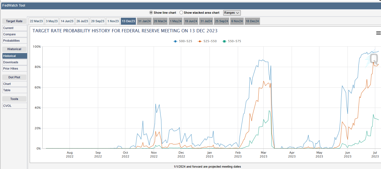Open the CVOL tool
381x169 pixels.
[15, 106]
